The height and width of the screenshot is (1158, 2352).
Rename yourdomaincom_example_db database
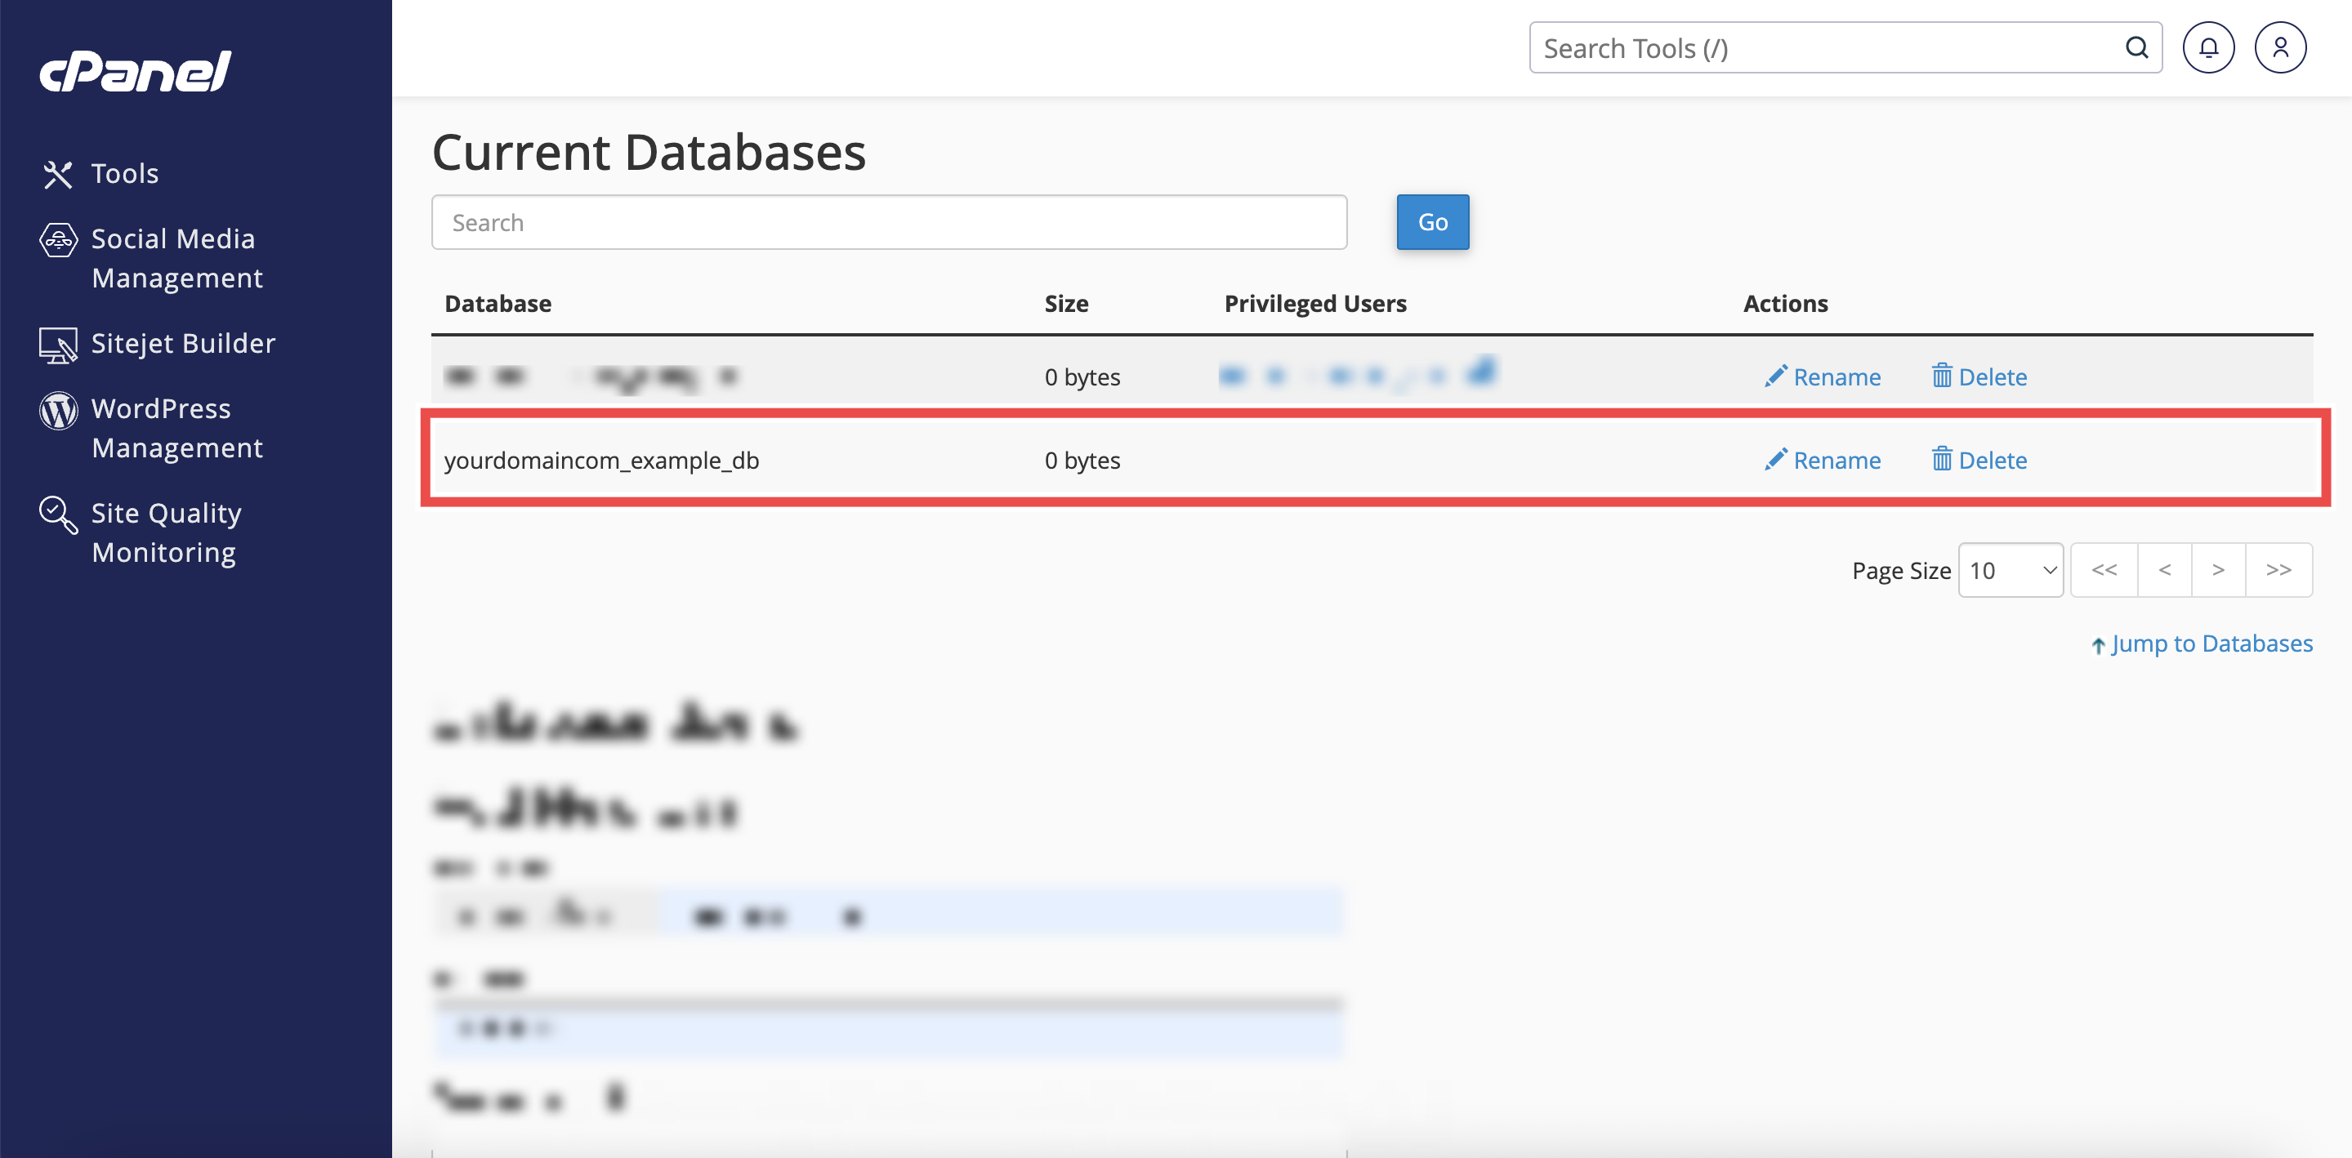point(1823,460)
